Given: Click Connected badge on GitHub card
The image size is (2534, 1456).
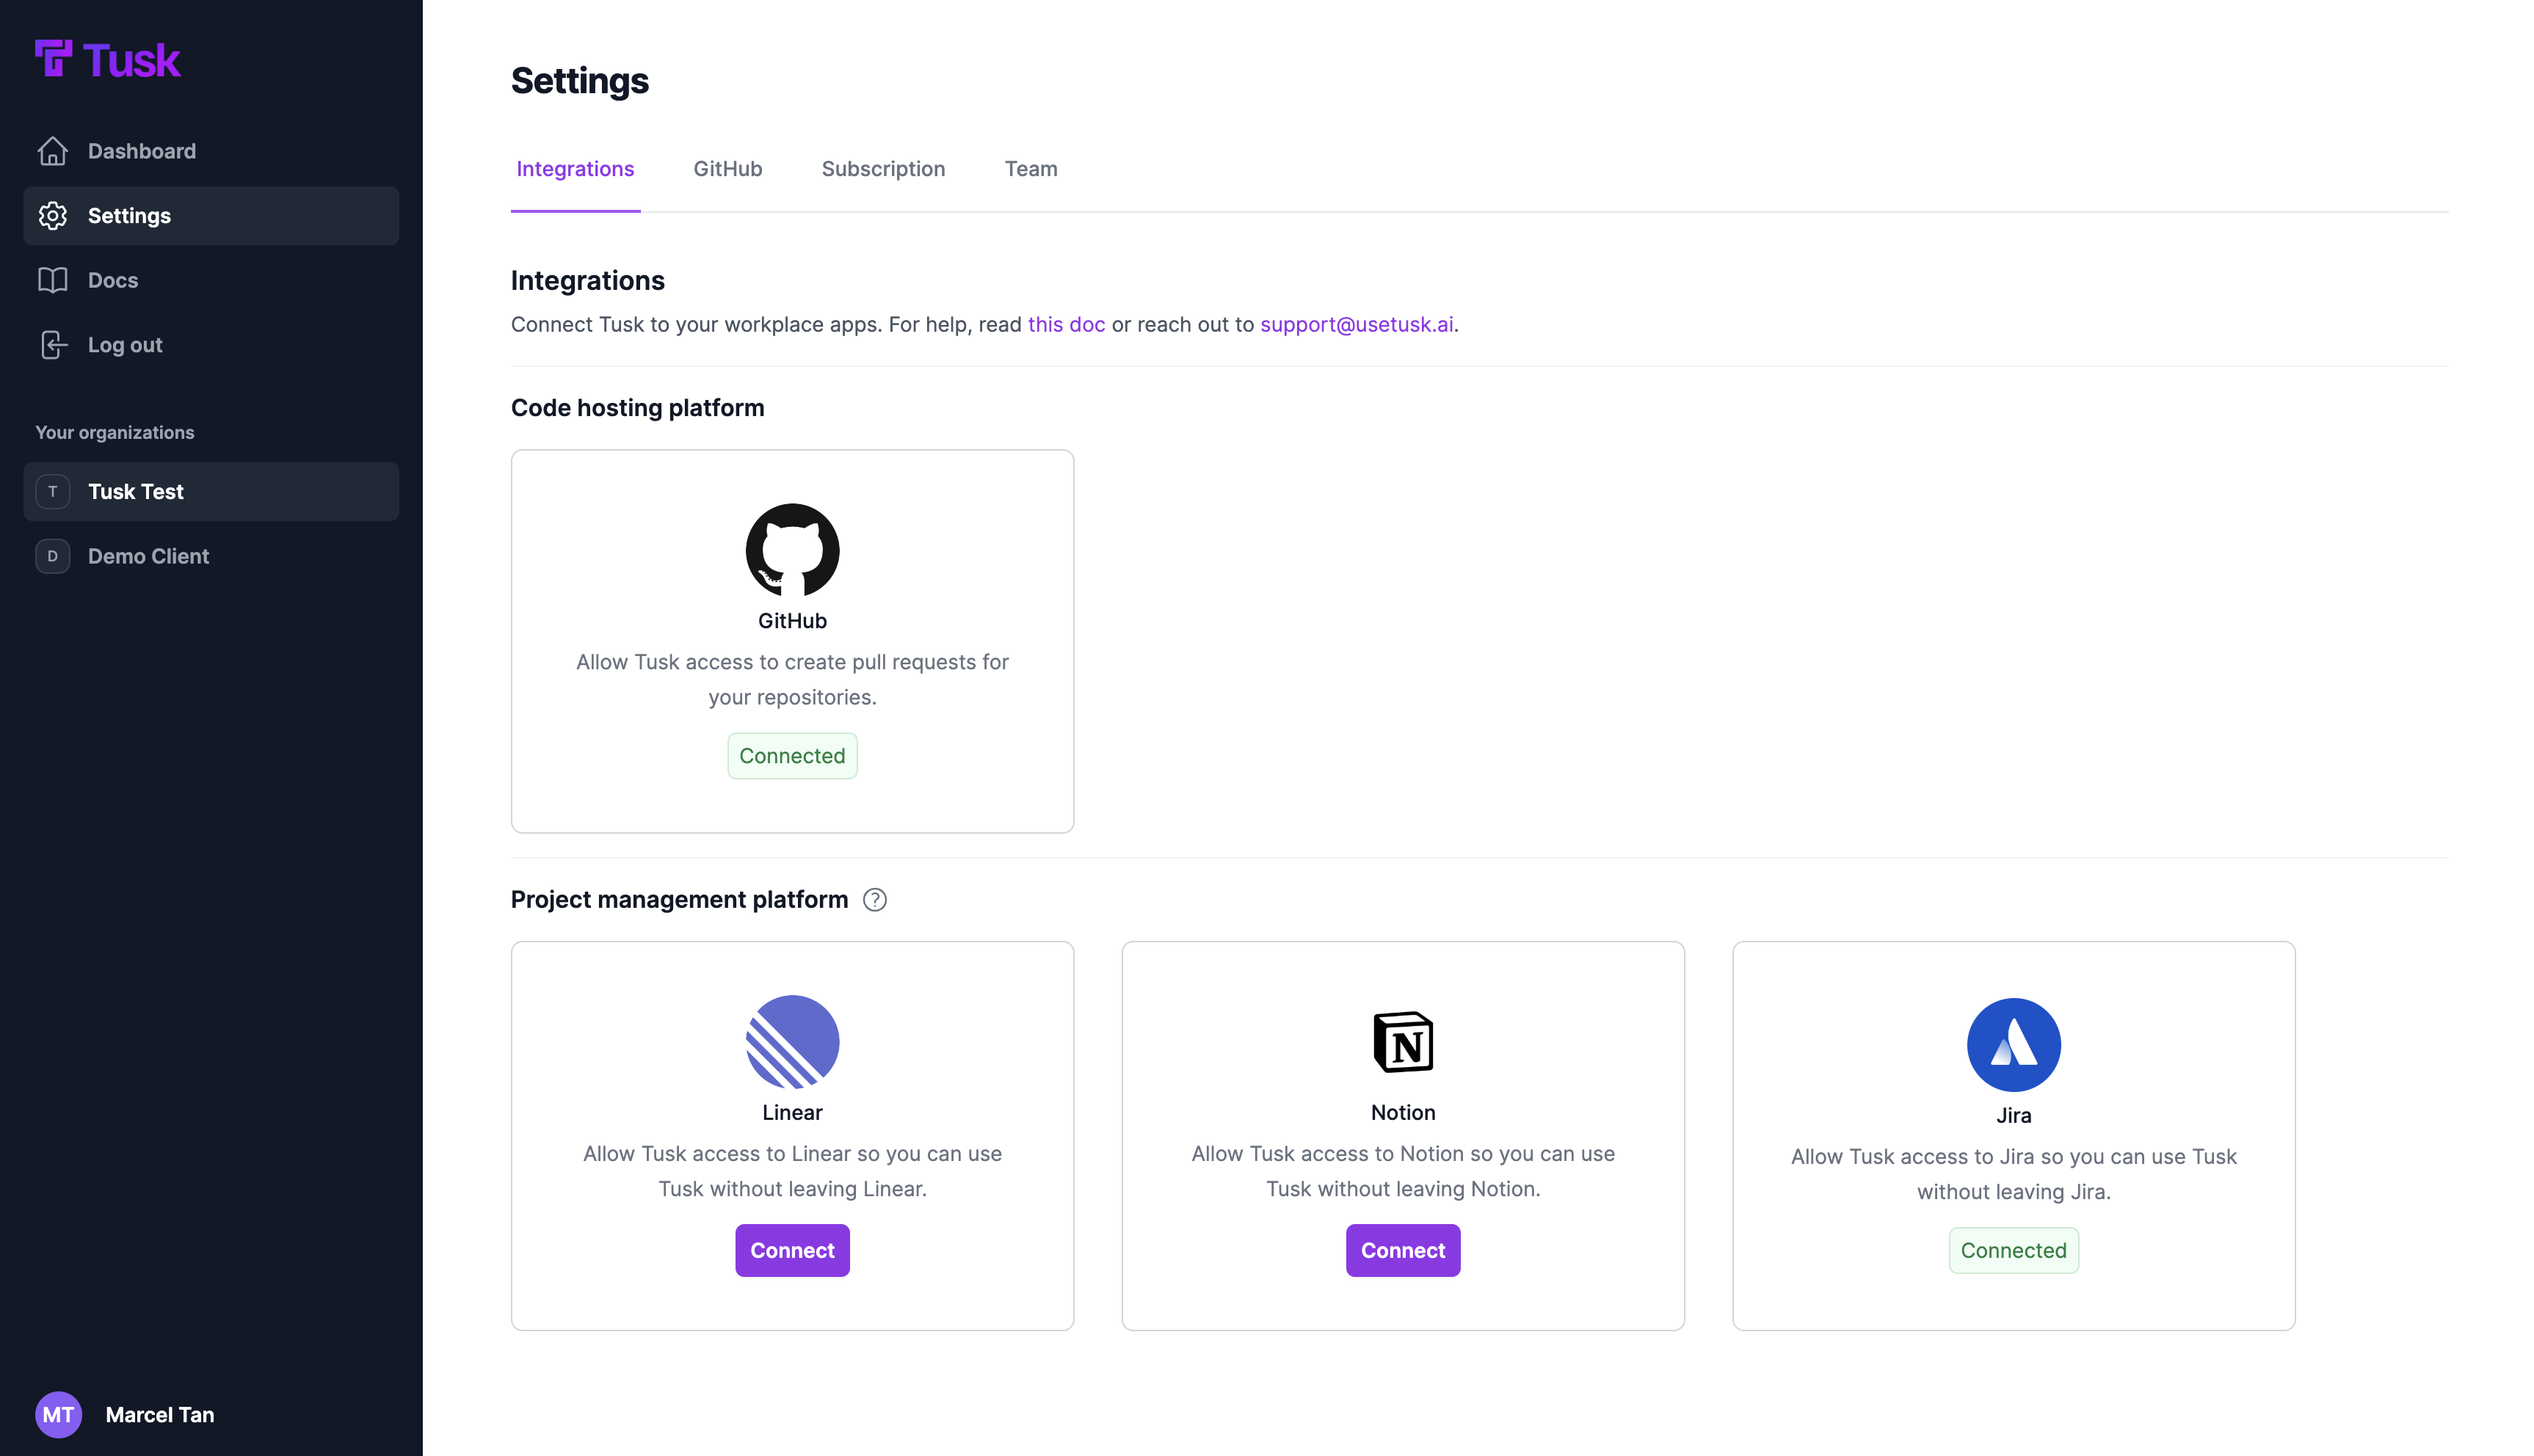Looking at the screenshot, I should click(x=792, y=756).
